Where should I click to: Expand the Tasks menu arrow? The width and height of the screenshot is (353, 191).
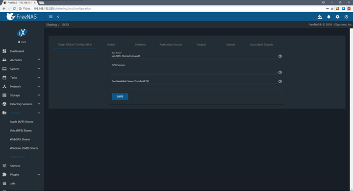pyautogui.click(x=39, y=77)
